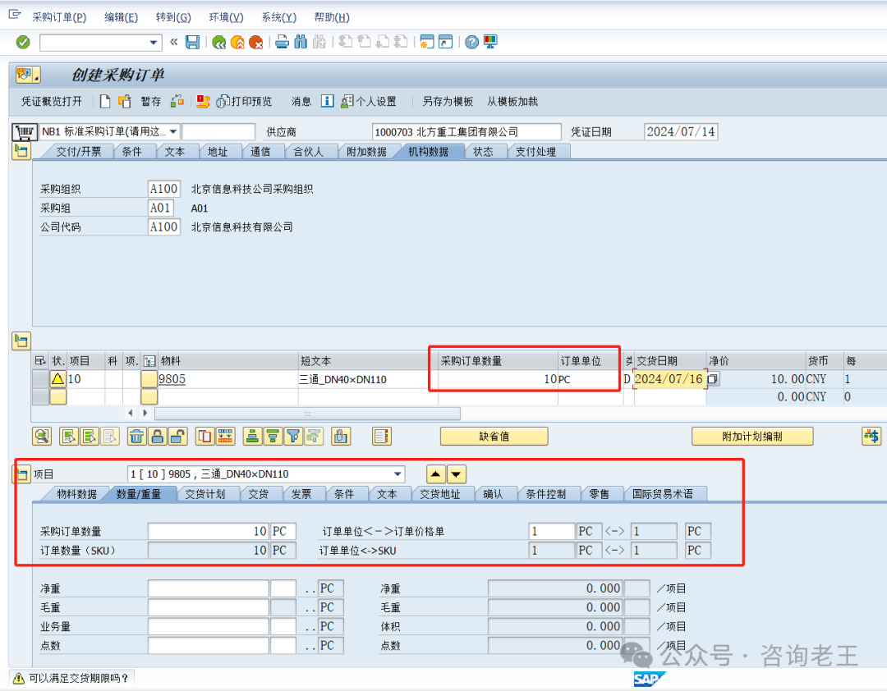The height and width of the screenshot is (691, 887).
Task: Click the 缺省值 button
Action: click(494, 437)
